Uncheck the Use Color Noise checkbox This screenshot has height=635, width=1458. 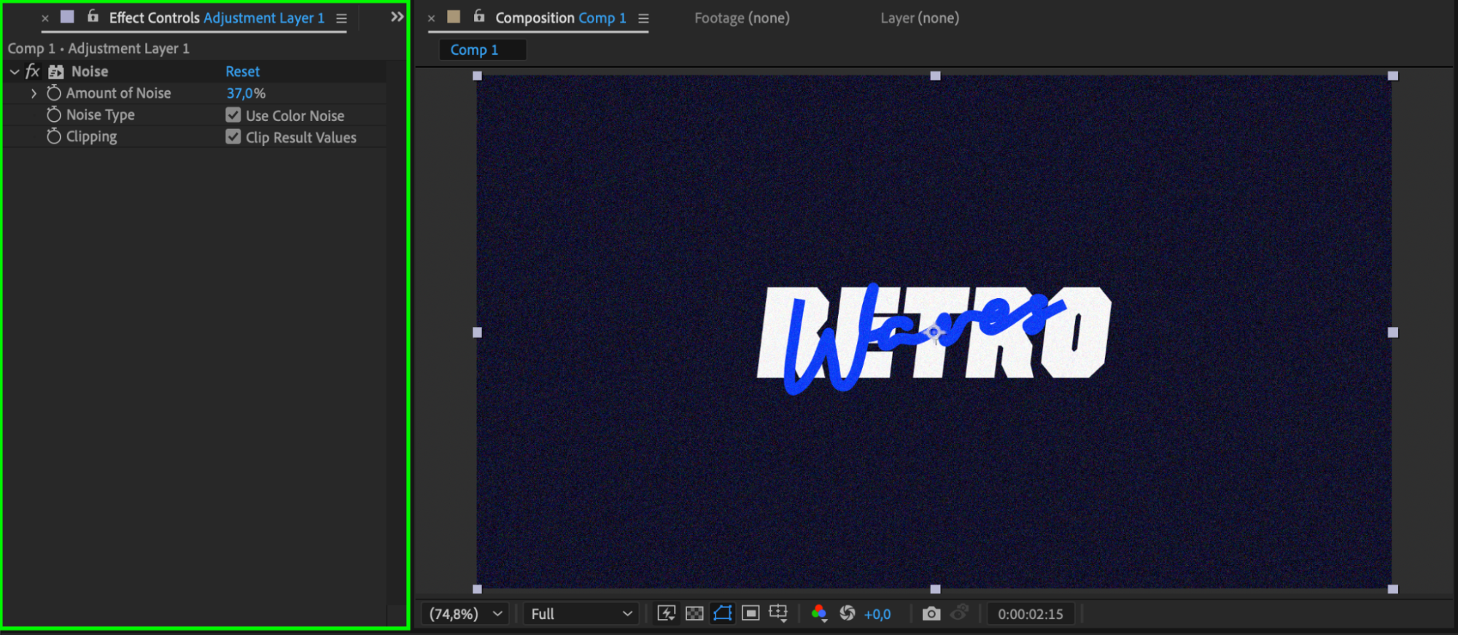[x=233, y=115]
